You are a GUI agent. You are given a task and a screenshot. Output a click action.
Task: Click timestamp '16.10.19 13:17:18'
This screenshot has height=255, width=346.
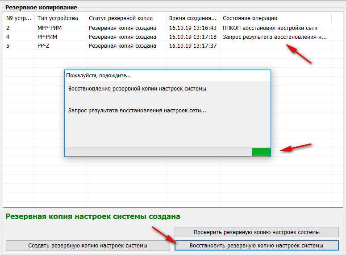(192, 37)
